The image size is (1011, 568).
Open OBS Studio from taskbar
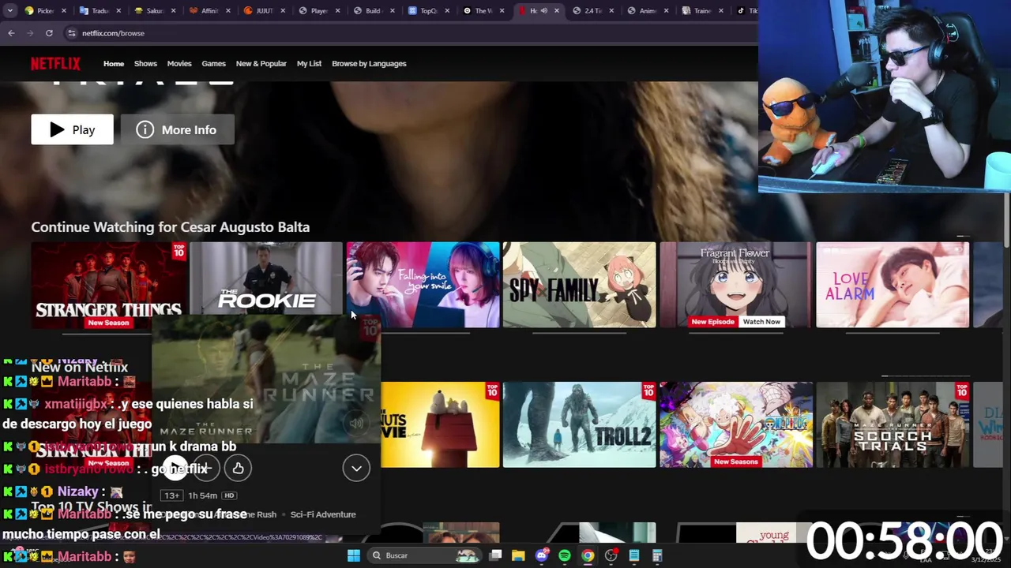coord(611,555)
